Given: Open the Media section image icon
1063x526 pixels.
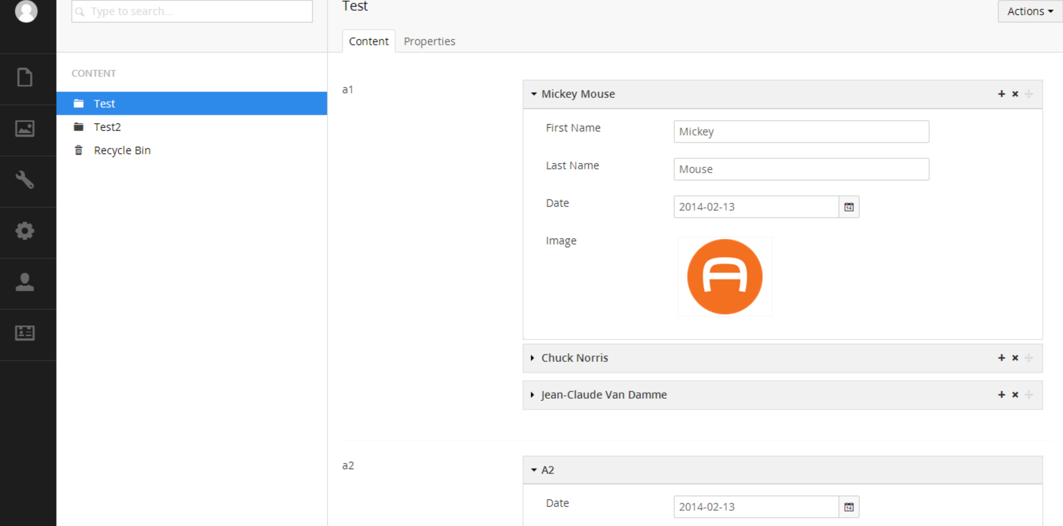Looking at the screenshot, I should tap(25, 128).
